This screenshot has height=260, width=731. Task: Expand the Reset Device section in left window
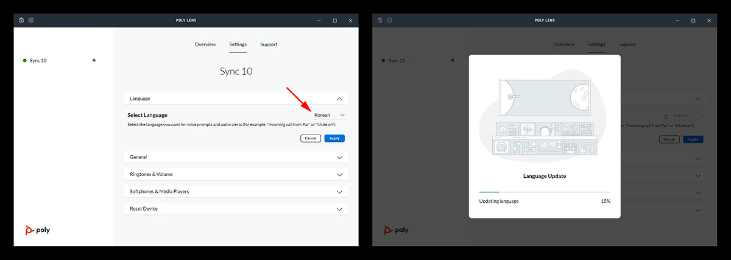coord(236,208)
